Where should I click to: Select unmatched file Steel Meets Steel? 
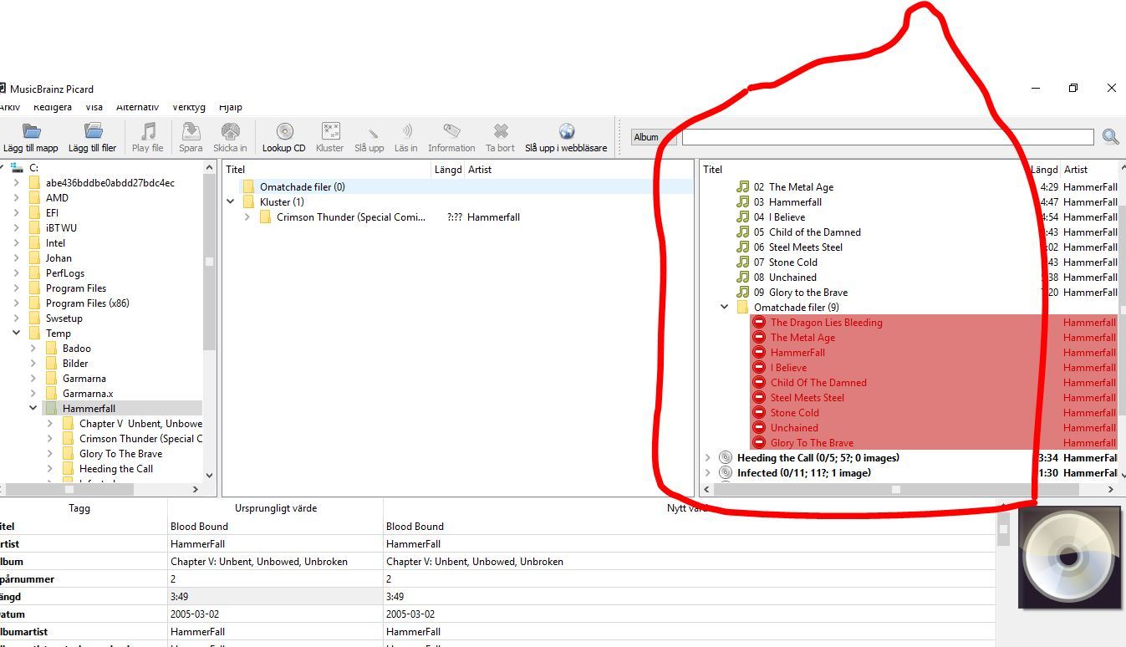click(x=807, y=398)
